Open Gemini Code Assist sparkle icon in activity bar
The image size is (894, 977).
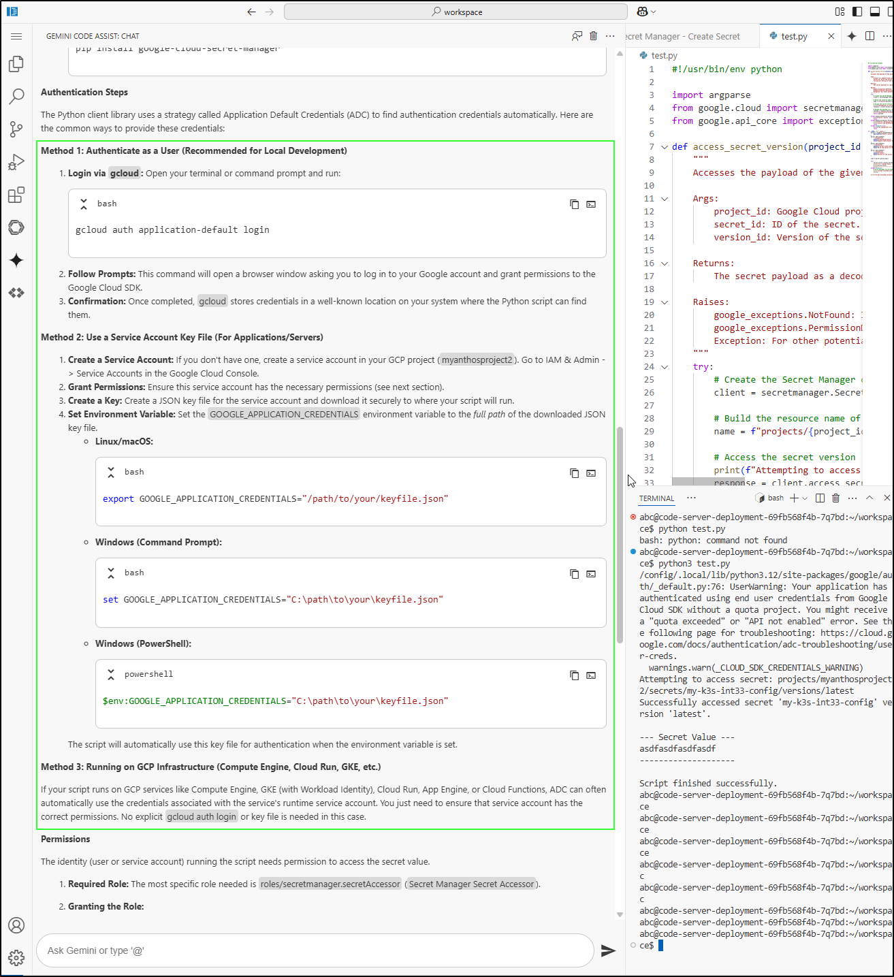point(16,260)
